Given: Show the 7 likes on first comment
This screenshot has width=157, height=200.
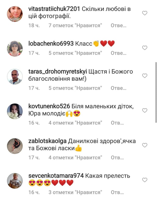Looking at the screenshot, I should 75,26.
